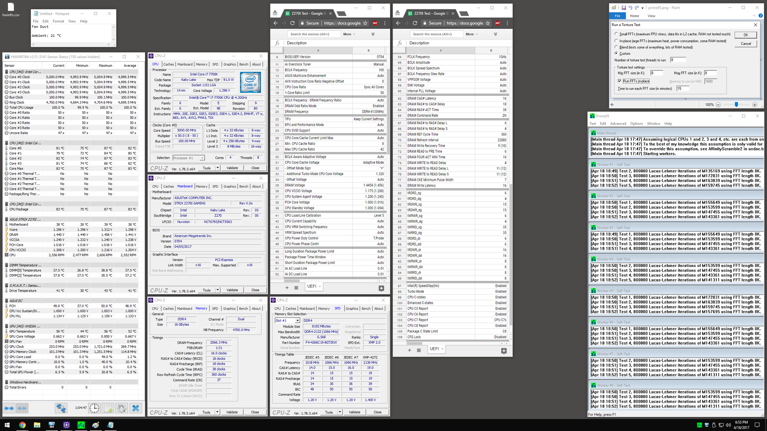The width and height of the screenshot is (767, 431).
Task: Toggle the Run FFTs in-place checkbox
Action: (619, 81)
